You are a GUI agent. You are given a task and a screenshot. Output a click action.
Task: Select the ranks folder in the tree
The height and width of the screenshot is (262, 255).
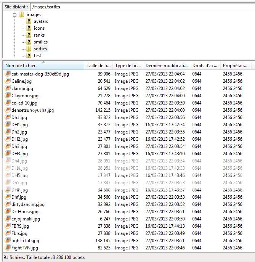coord(39,35)
